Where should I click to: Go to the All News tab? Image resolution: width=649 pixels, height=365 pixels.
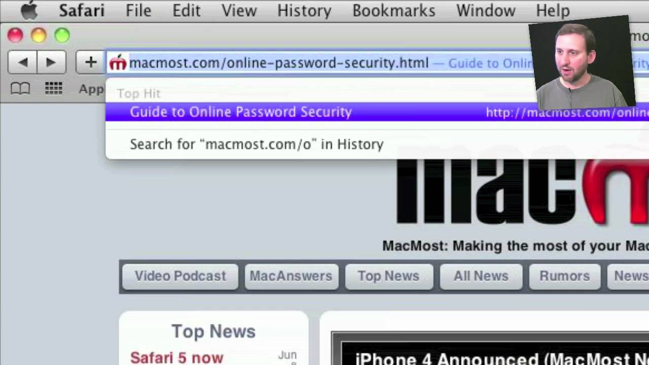pos(481,276)
